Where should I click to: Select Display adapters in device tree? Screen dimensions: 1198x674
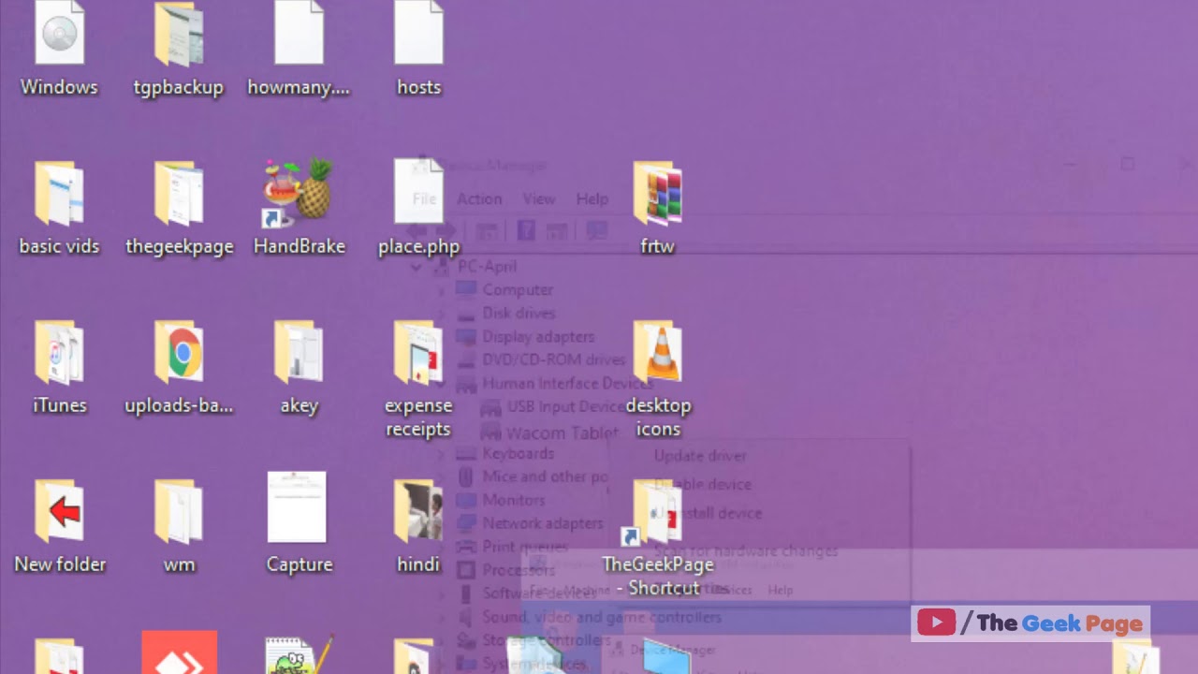(x=538, y=336)
